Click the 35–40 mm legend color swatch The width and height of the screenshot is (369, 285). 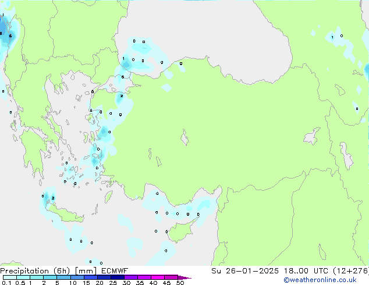point(144,277)
